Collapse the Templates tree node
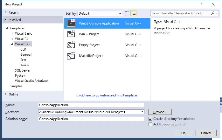Viewport: 222px width, 140px height. (7, 28)
